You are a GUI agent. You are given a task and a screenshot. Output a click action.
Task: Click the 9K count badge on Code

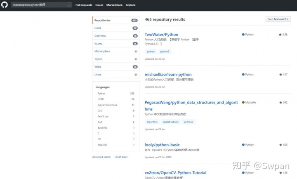(x=135, y=28)
